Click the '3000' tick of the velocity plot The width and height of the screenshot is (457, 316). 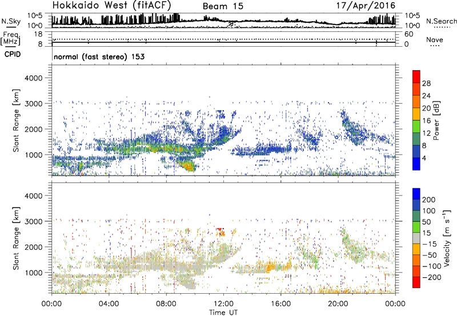[x=33, y=221]
